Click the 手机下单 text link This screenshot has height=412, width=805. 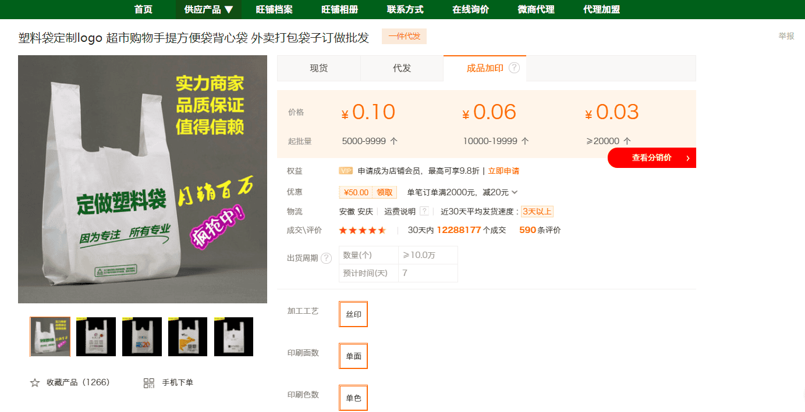click(178, 382)
